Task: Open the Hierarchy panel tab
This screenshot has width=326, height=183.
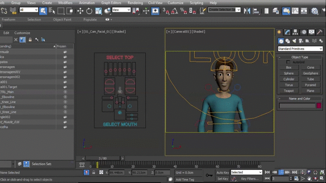Action: 295,32
